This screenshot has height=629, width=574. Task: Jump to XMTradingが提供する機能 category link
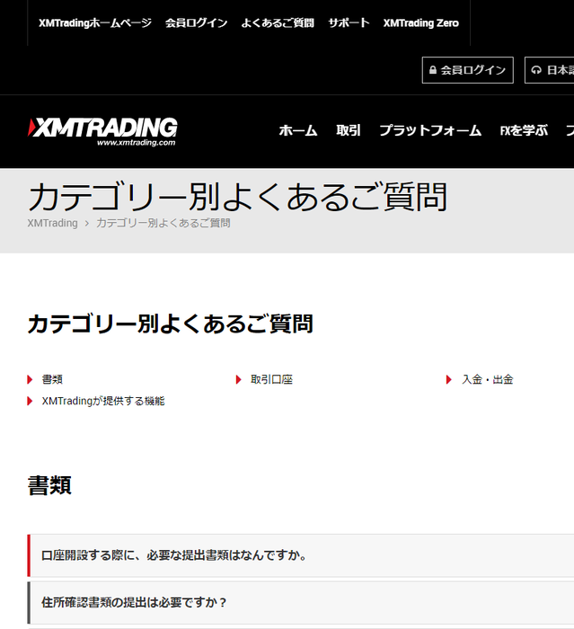(103, 401)
